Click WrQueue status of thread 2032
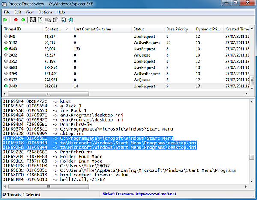The width and height of the screenshot is (257, 200). coord(142,55)
